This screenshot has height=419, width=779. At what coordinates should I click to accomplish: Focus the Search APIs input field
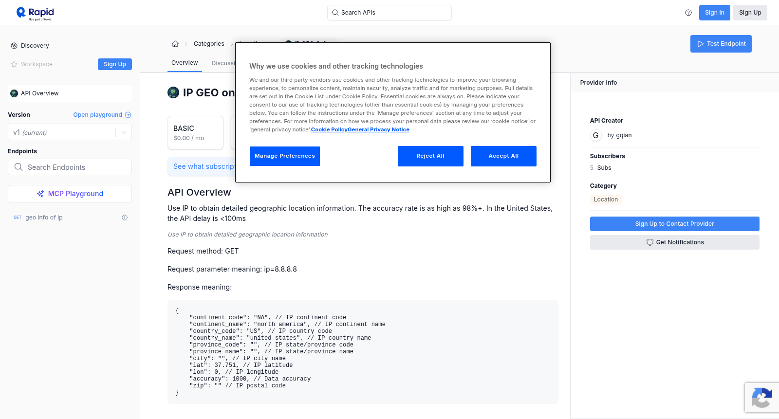389,13
